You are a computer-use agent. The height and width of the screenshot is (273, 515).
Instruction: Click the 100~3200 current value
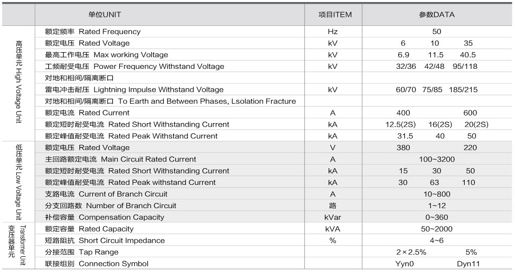(436, 159)
